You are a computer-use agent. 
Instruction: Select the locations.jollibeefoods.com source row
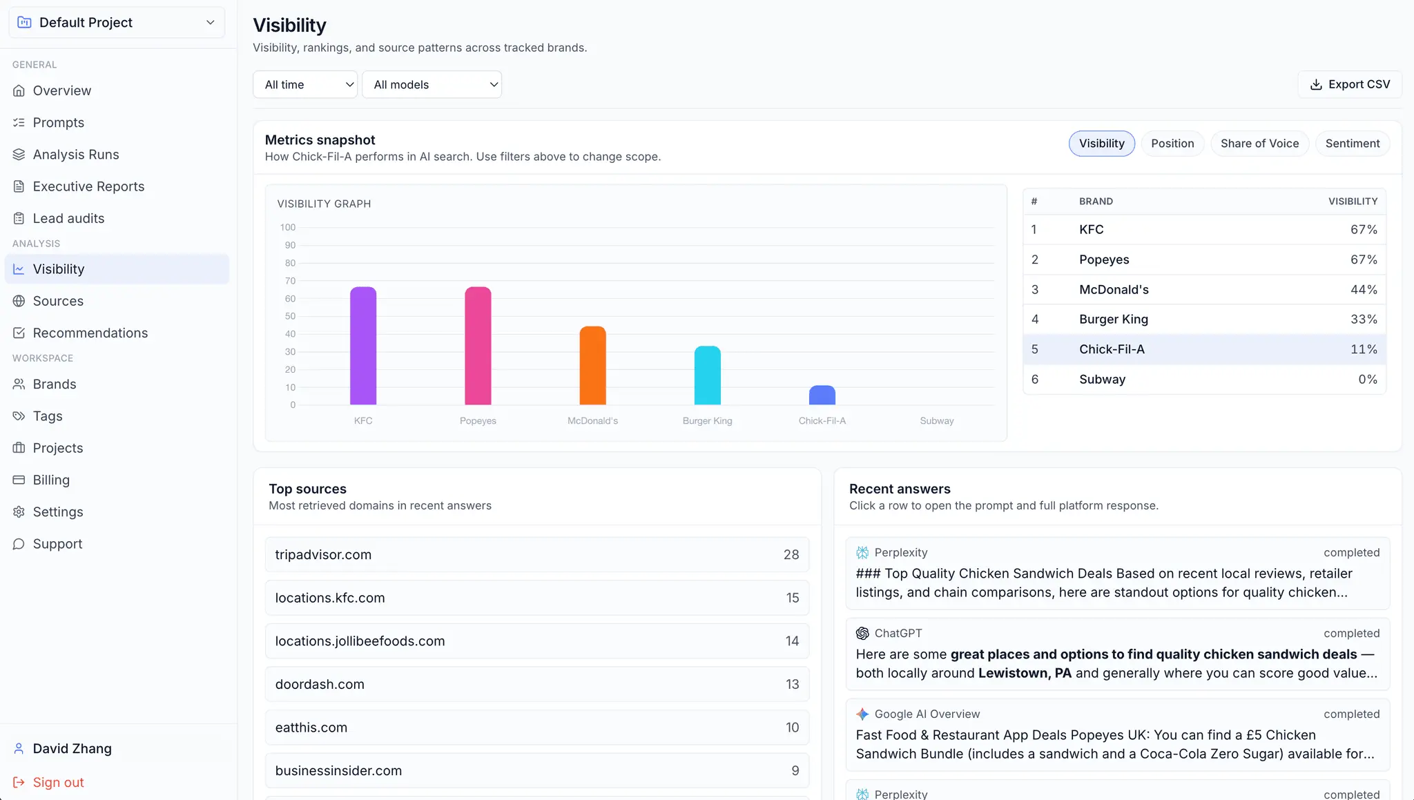537,641
